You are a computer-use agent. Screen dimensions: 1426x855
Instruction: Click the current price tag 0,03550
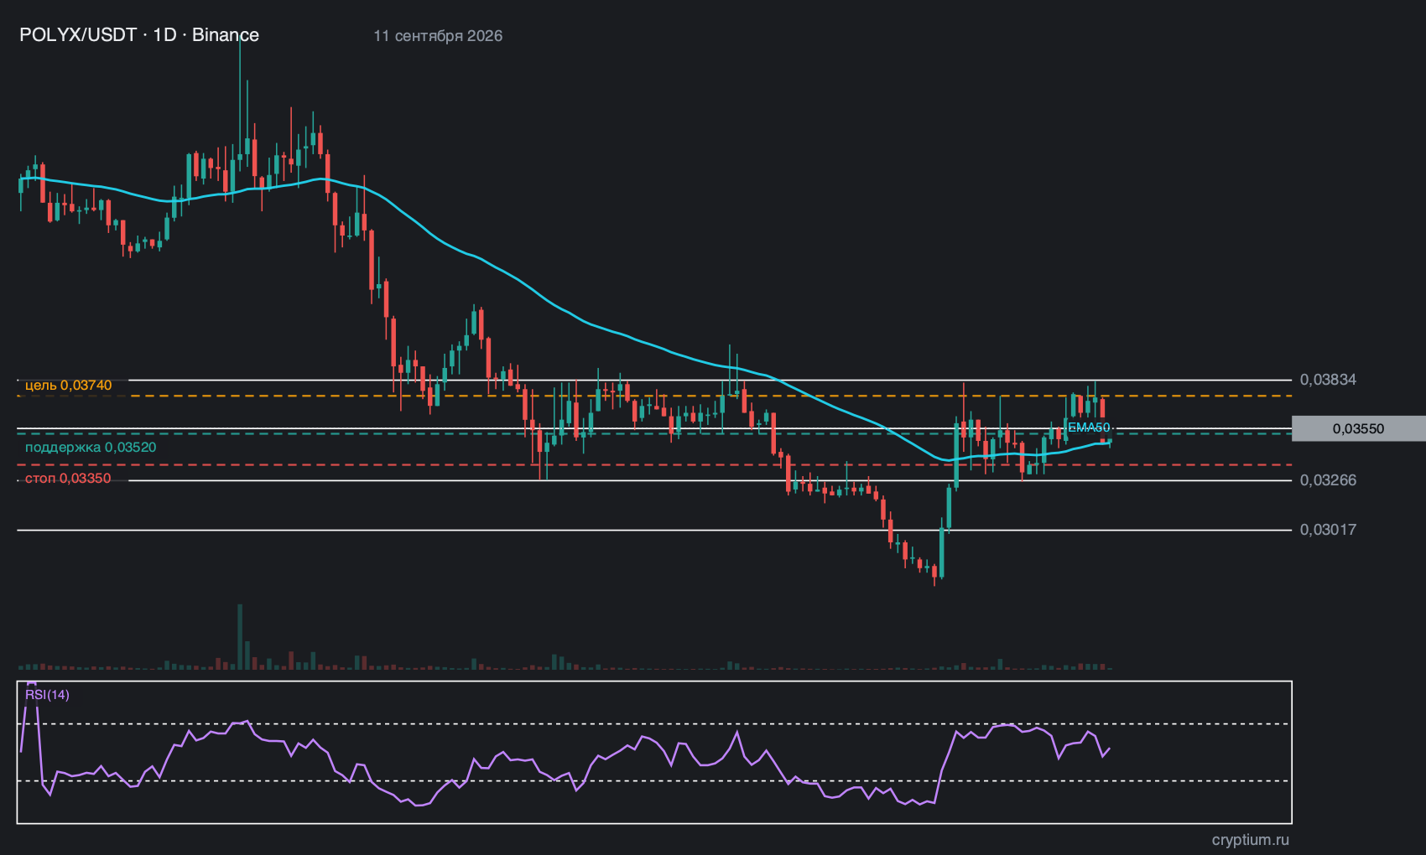pos(1358,428)
